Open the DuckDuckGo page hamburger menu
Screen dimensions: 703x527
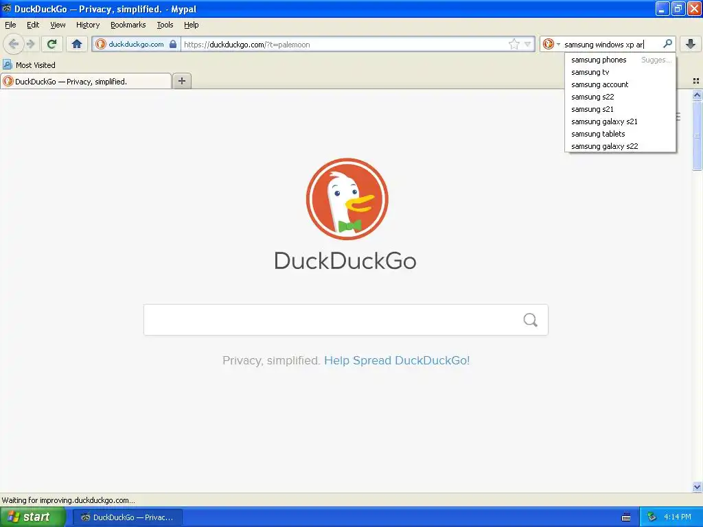point(678,117)
